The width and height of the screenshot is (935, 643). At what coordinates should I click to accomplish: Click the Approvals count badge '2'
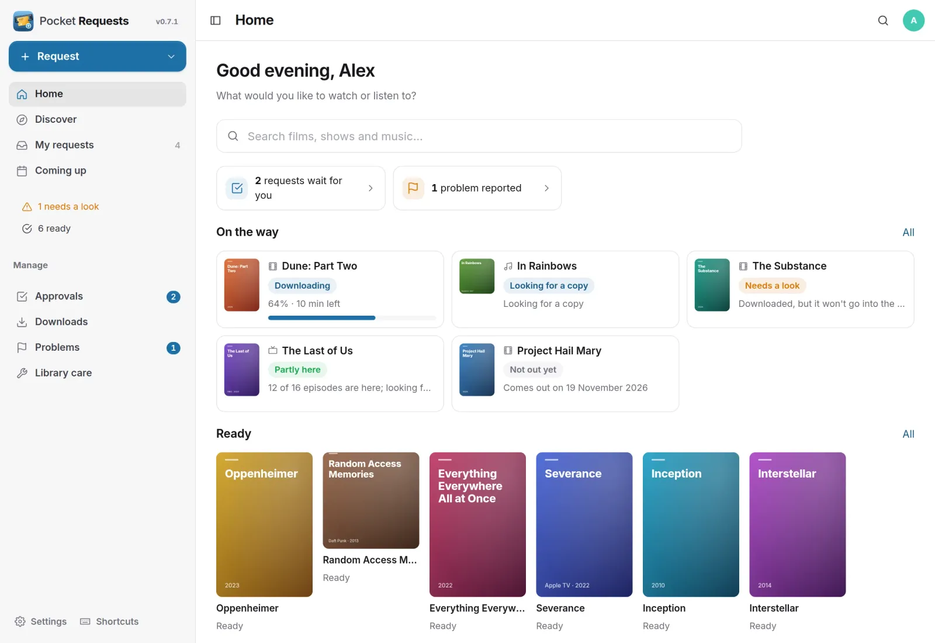(x=174, y=297)
